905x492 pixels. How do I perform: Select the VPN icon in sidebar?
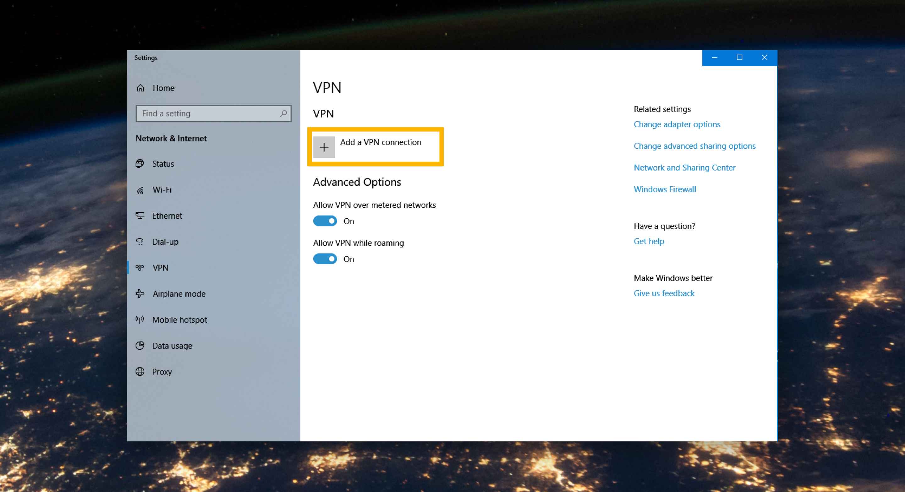[140, 267]
